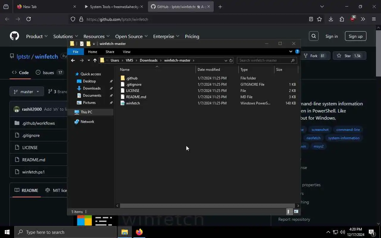Click Properties icon in Explorer quick access toolbar

pyautogui.click(x=82, y=44)
